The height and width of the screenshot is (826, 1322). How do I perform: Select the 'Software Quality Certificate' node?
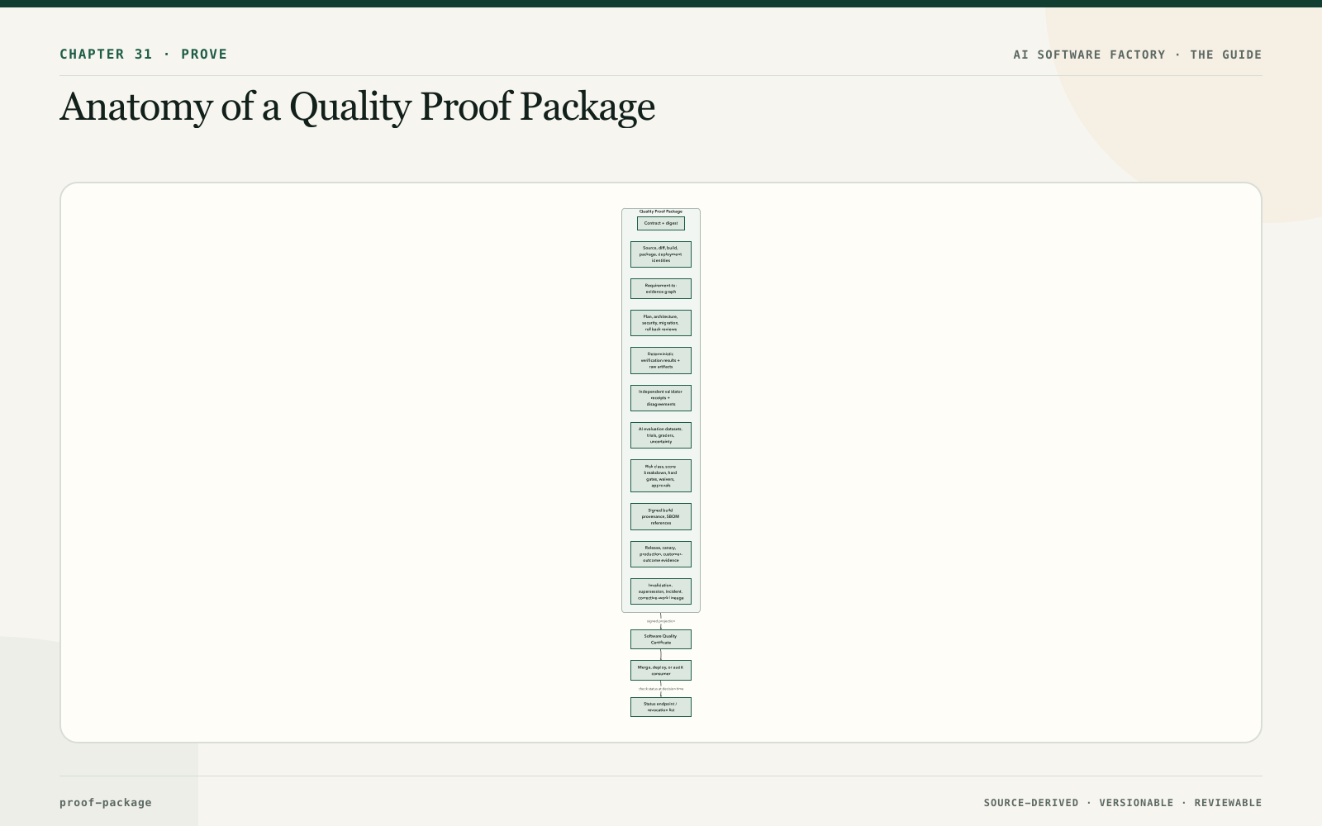[661, 639]
